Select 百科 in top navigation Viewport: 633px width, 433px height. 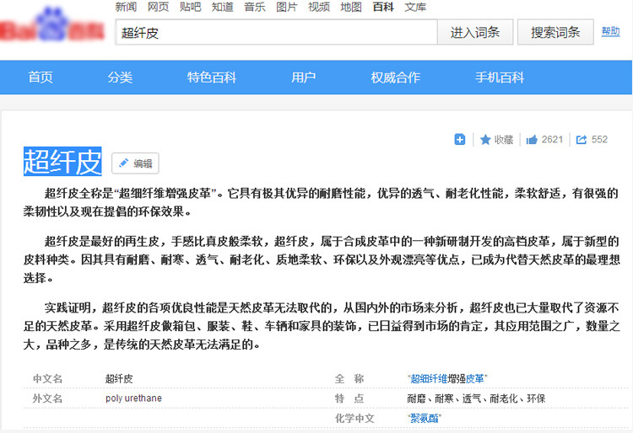tap(383, 7)
